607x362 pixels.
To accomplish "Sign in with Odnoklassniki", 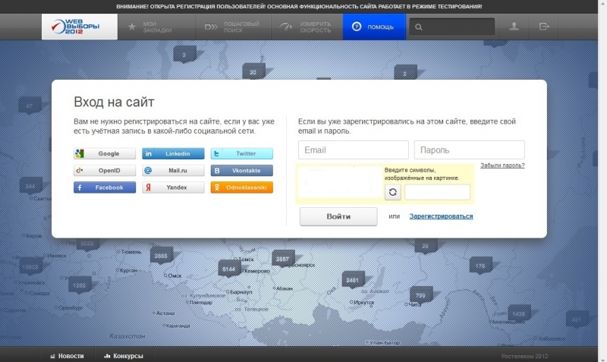I will coord(241,187).
